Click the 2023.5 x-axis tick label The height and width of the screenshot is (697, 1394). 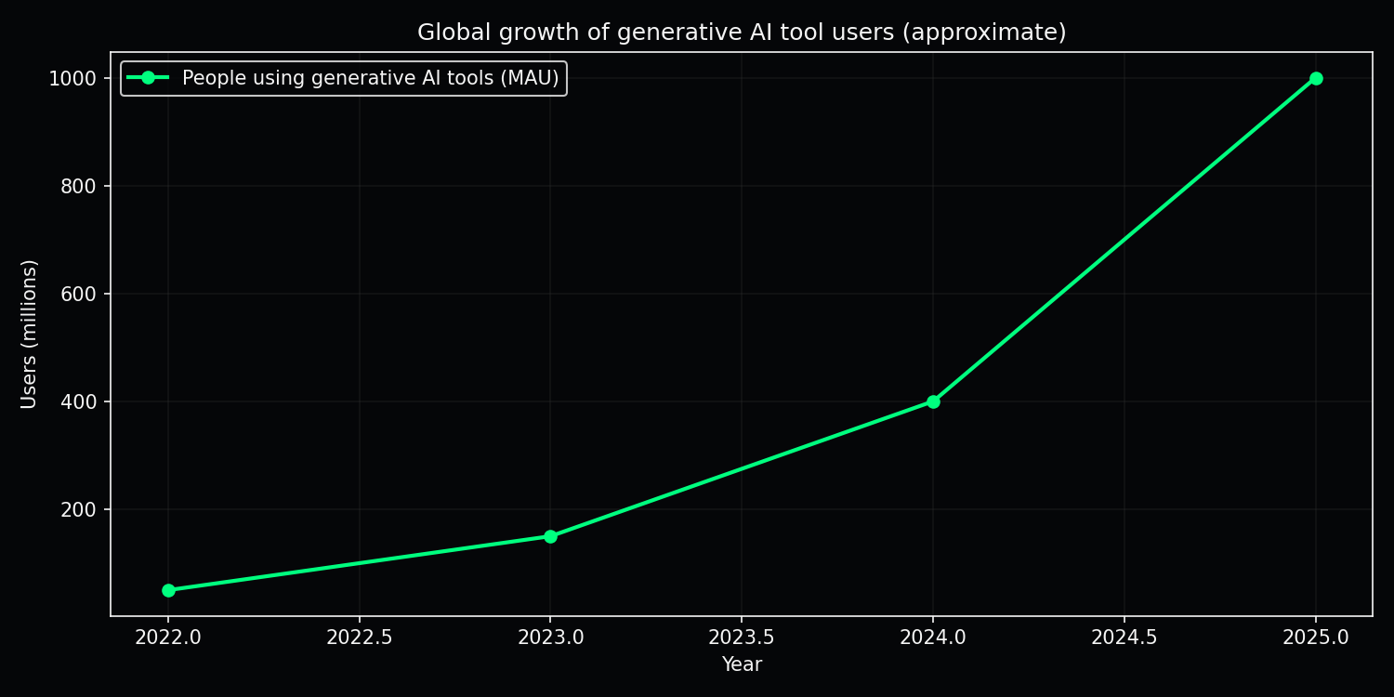coord(742,638)
